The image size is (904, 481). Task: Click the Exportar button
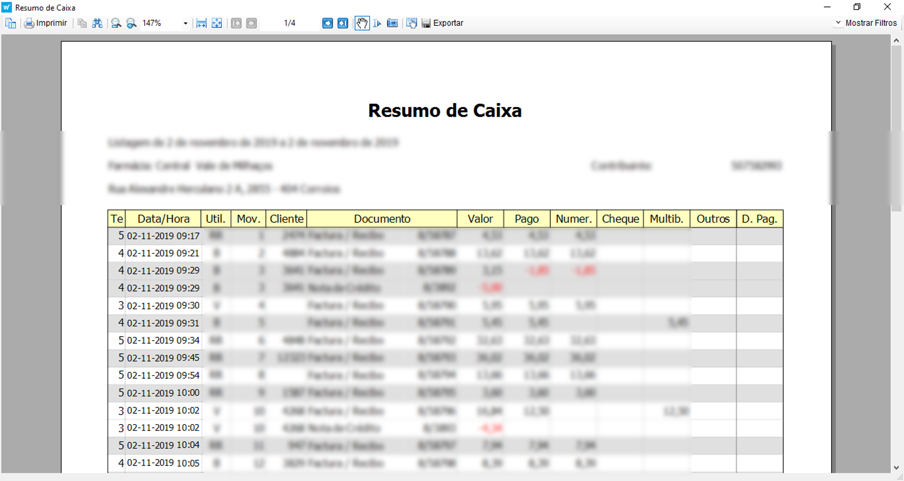tap(443, 23)
